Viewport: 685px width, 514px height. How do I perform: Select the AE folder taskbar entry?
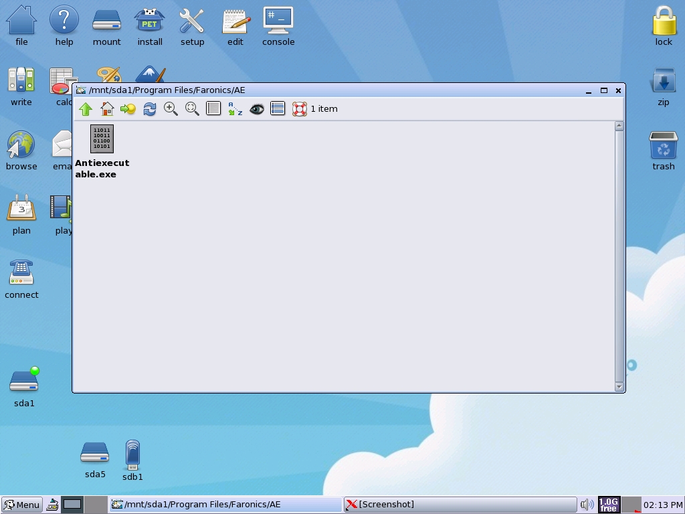pyautogui.click(x=225, y=505)
